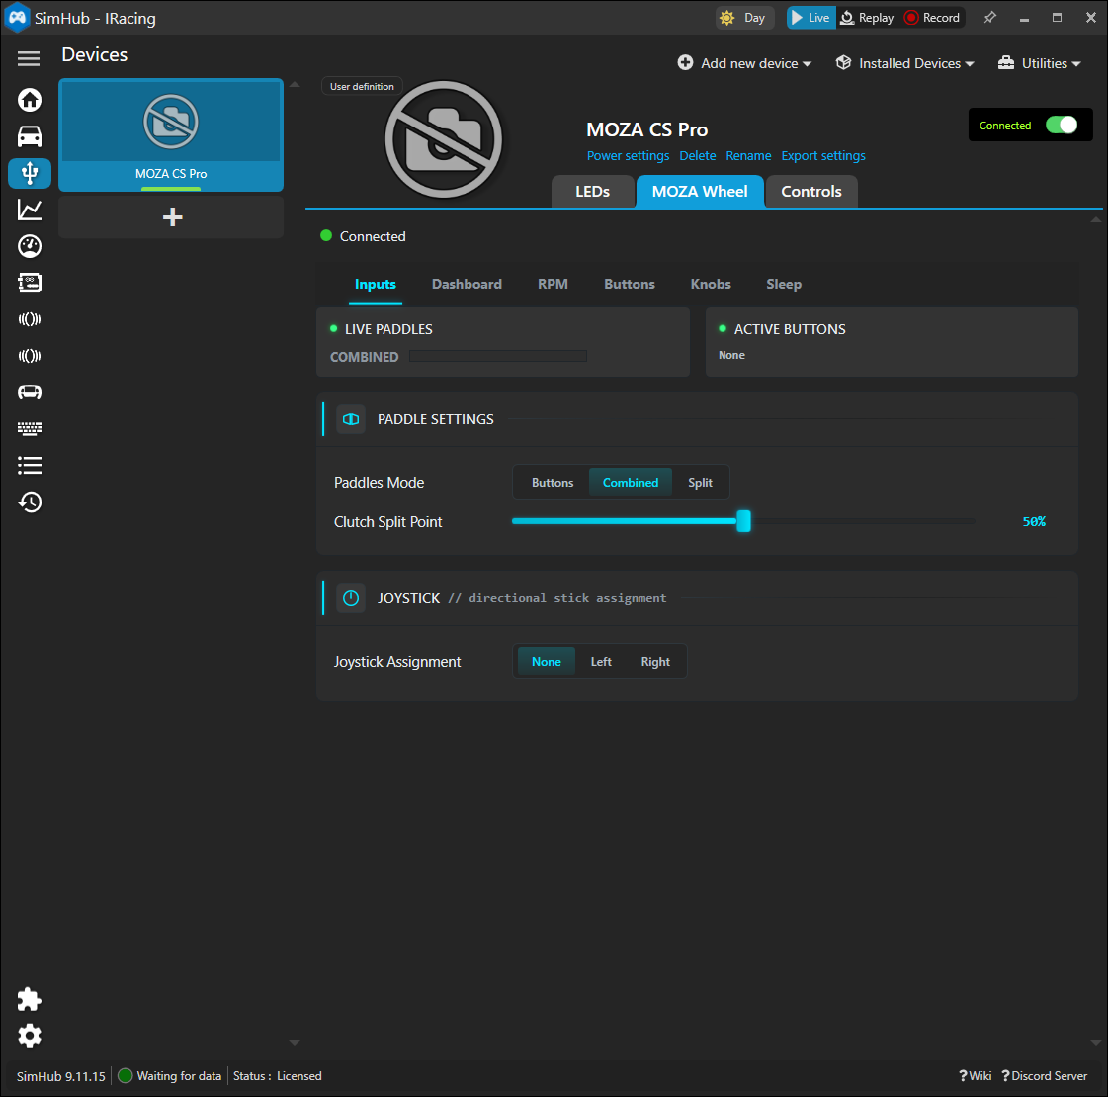Open Power settings link
The image size is (1108, 1097).
point(628,155)
